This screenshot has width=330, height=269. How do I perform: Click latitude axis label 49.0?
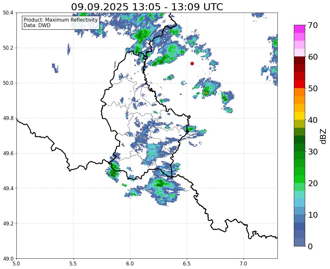coord(8,259)
